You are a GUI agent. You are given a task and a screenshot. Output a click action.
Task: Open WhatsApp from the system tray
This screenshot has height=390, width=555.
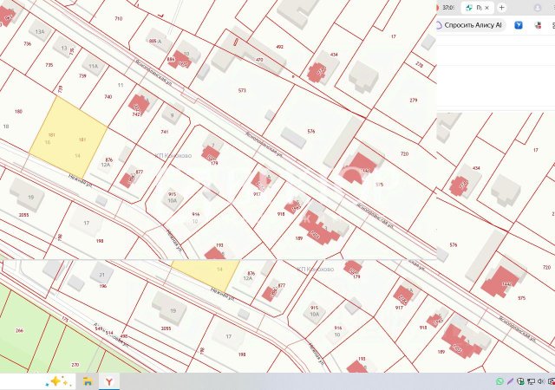[x=499, y=381]
